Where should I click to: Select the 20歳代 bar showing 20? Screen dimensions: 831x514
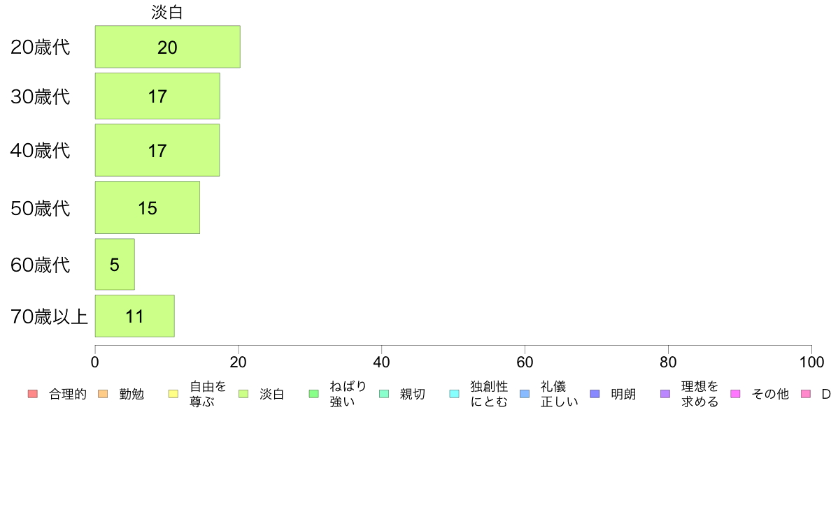pyautogui.click(x=167, y=47)
